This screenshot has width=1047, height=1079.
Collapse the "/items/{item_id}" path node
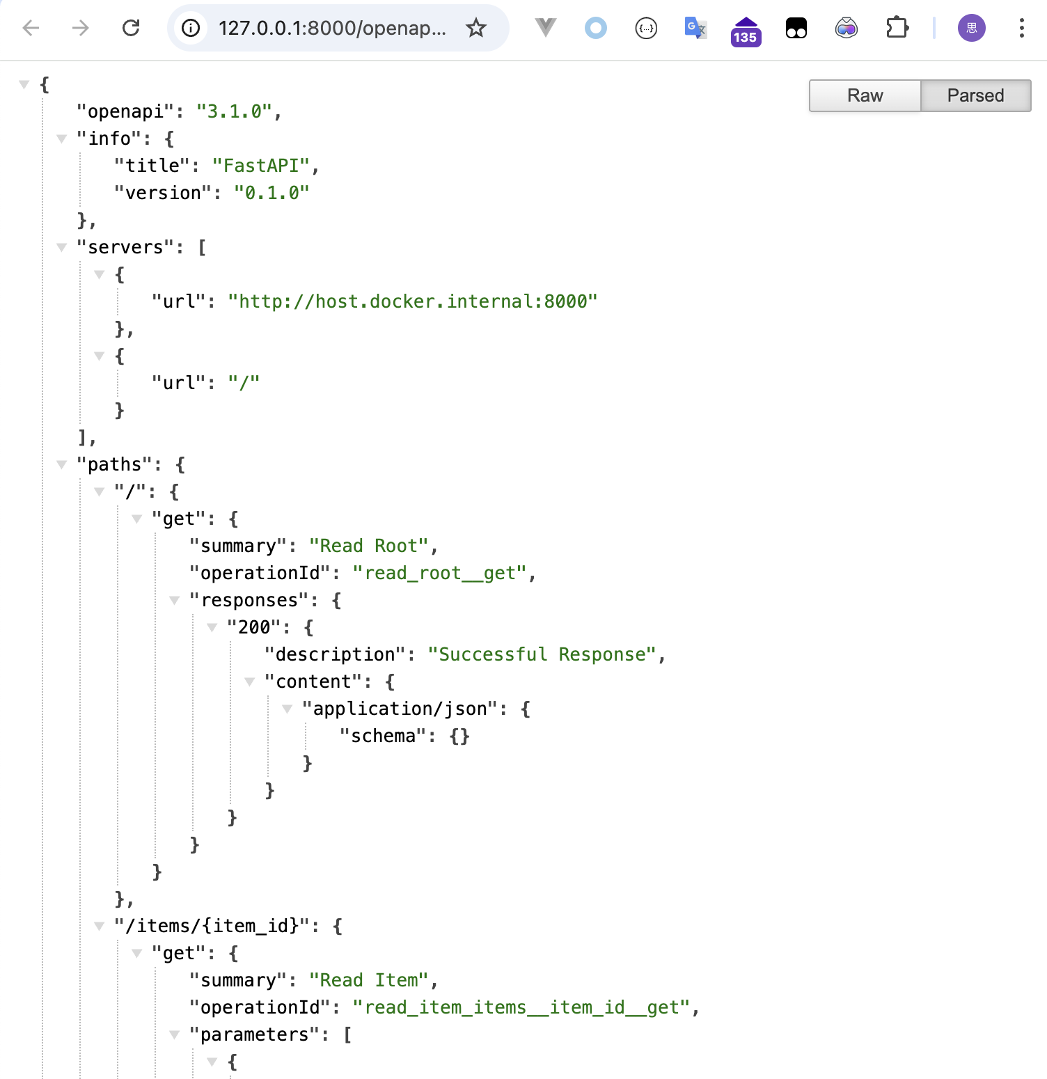coord(100,927)
